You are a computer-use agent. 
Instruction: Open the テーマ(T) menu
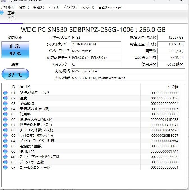click(x=54, y=7)
